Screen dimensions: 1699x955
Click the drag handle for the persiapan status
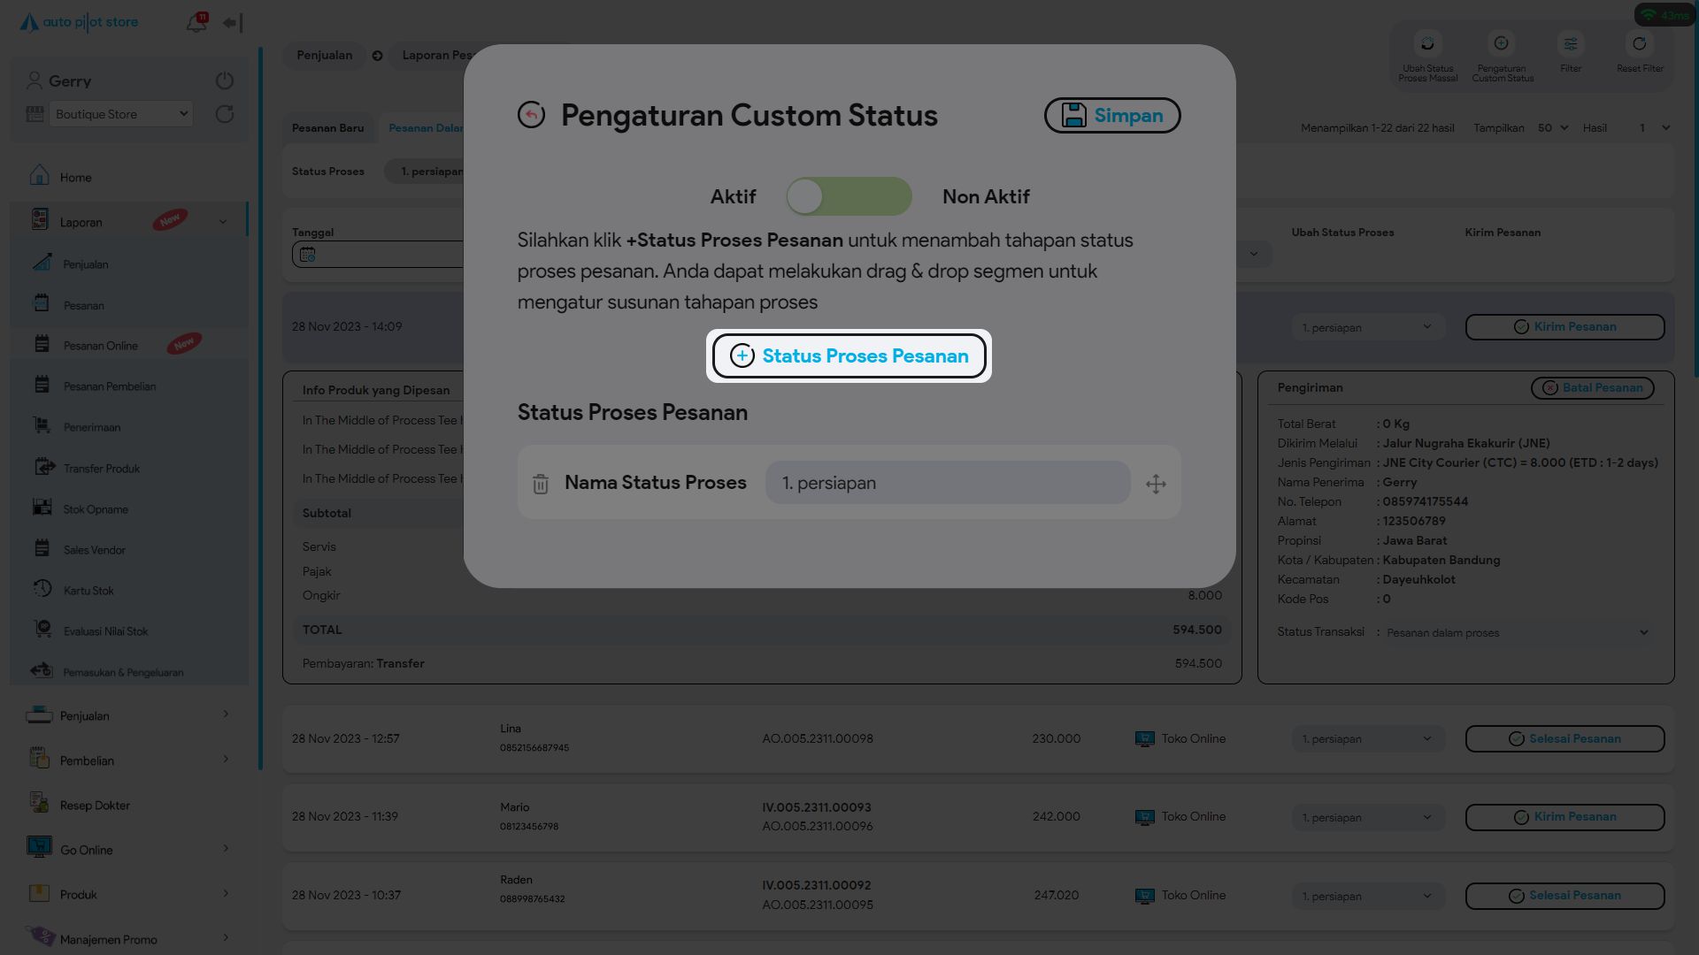1156,484
